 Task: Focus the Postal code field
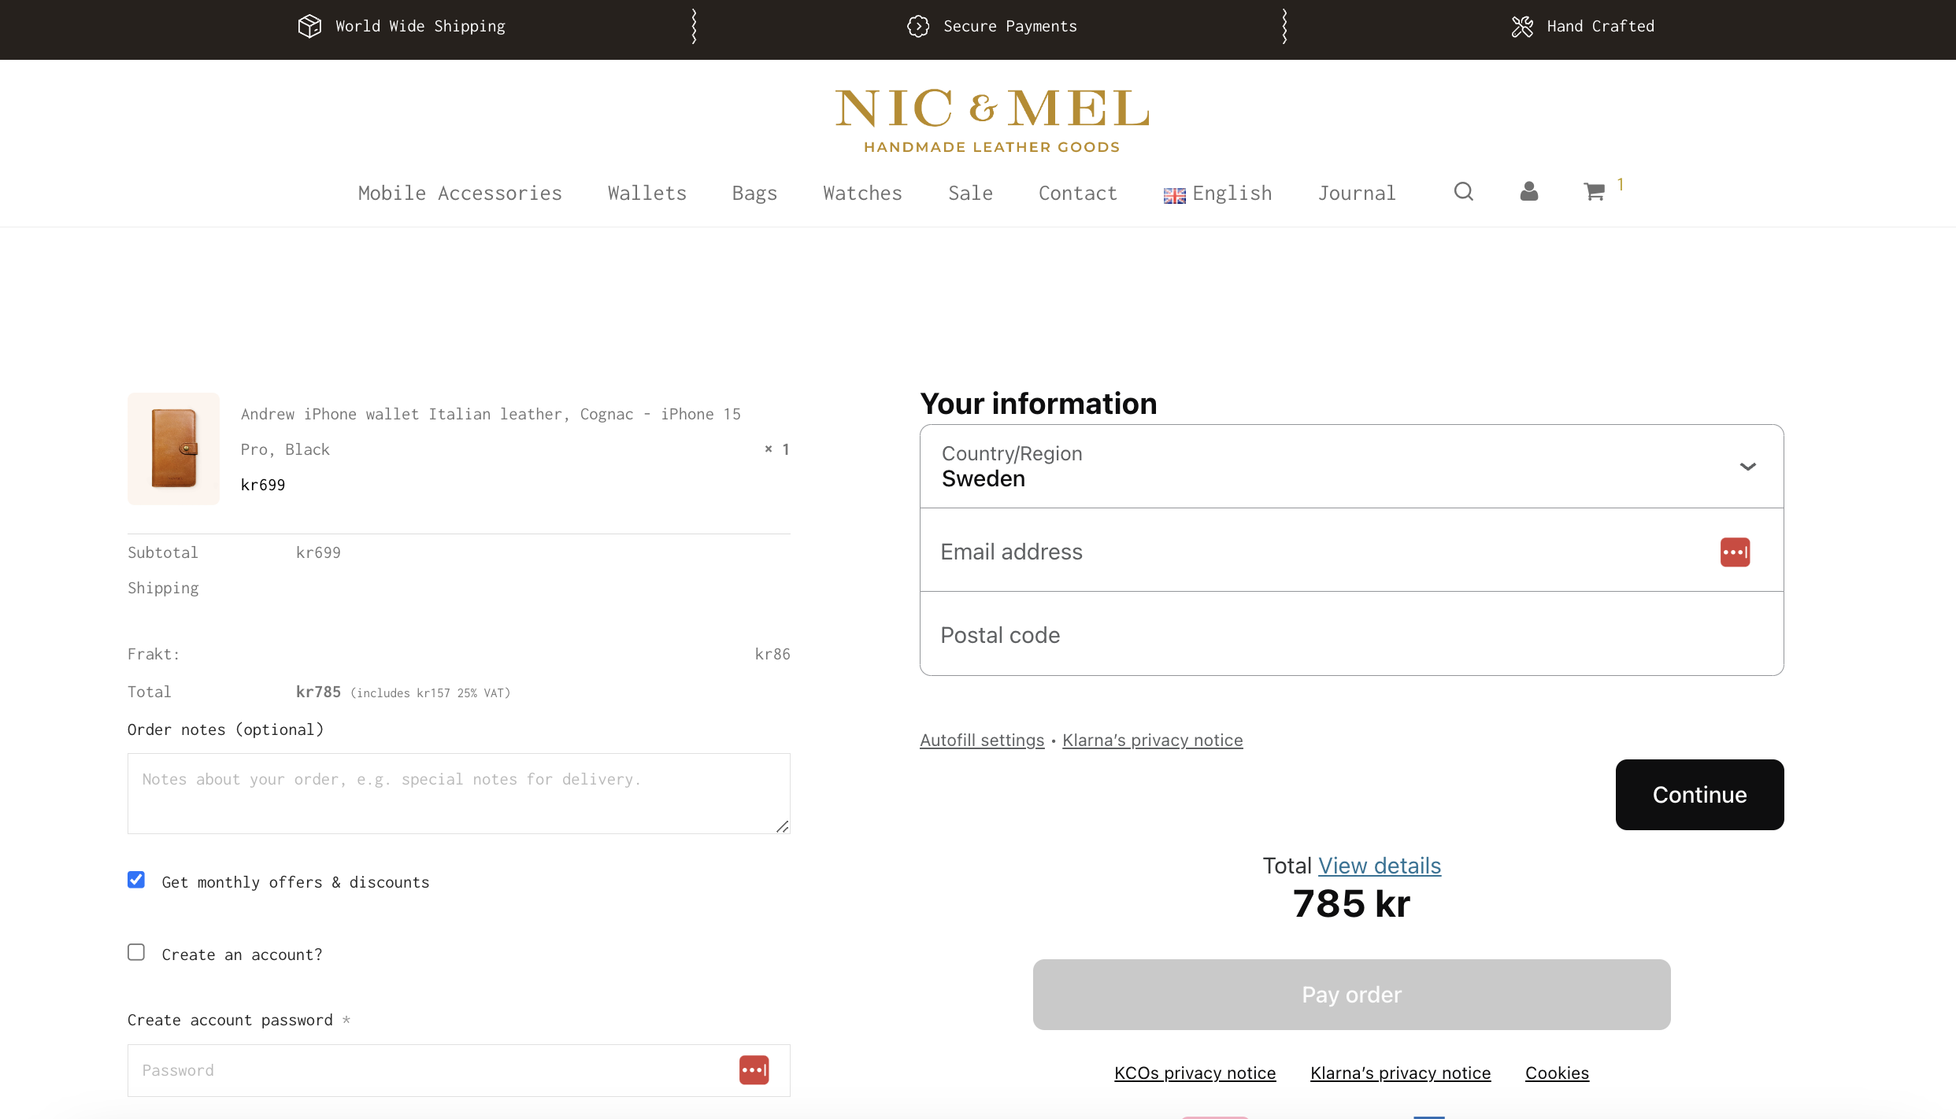[x=1351, y=633]
